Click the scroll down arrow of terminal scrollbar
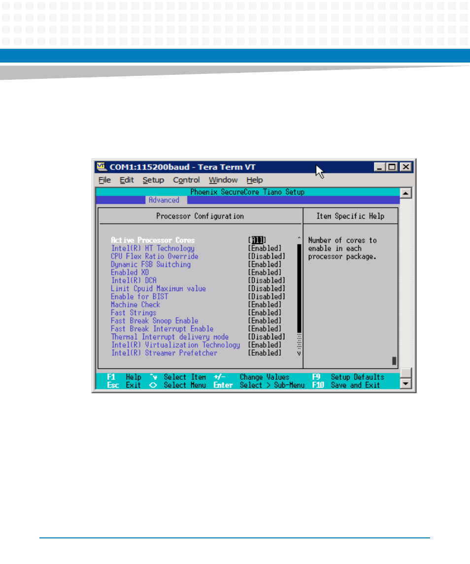The image size is (470, 564). (405, 384)
